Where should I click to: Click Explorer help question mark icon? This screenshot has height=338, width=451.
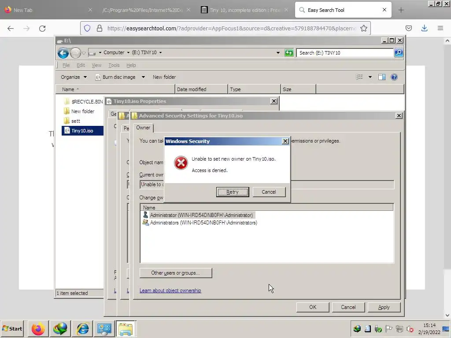394,77
